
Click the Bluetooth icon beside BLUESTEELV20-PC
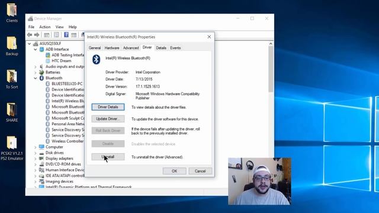(47, 84)
